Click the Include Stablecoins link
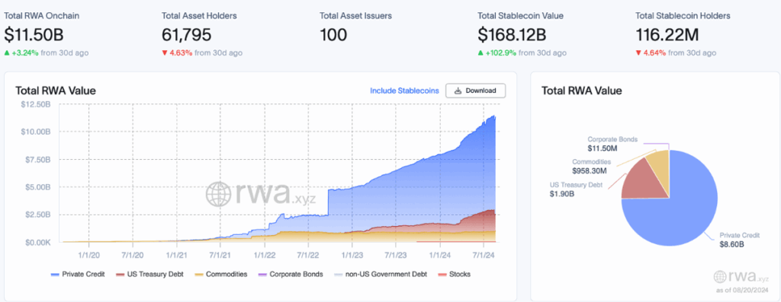 point(404,91)
